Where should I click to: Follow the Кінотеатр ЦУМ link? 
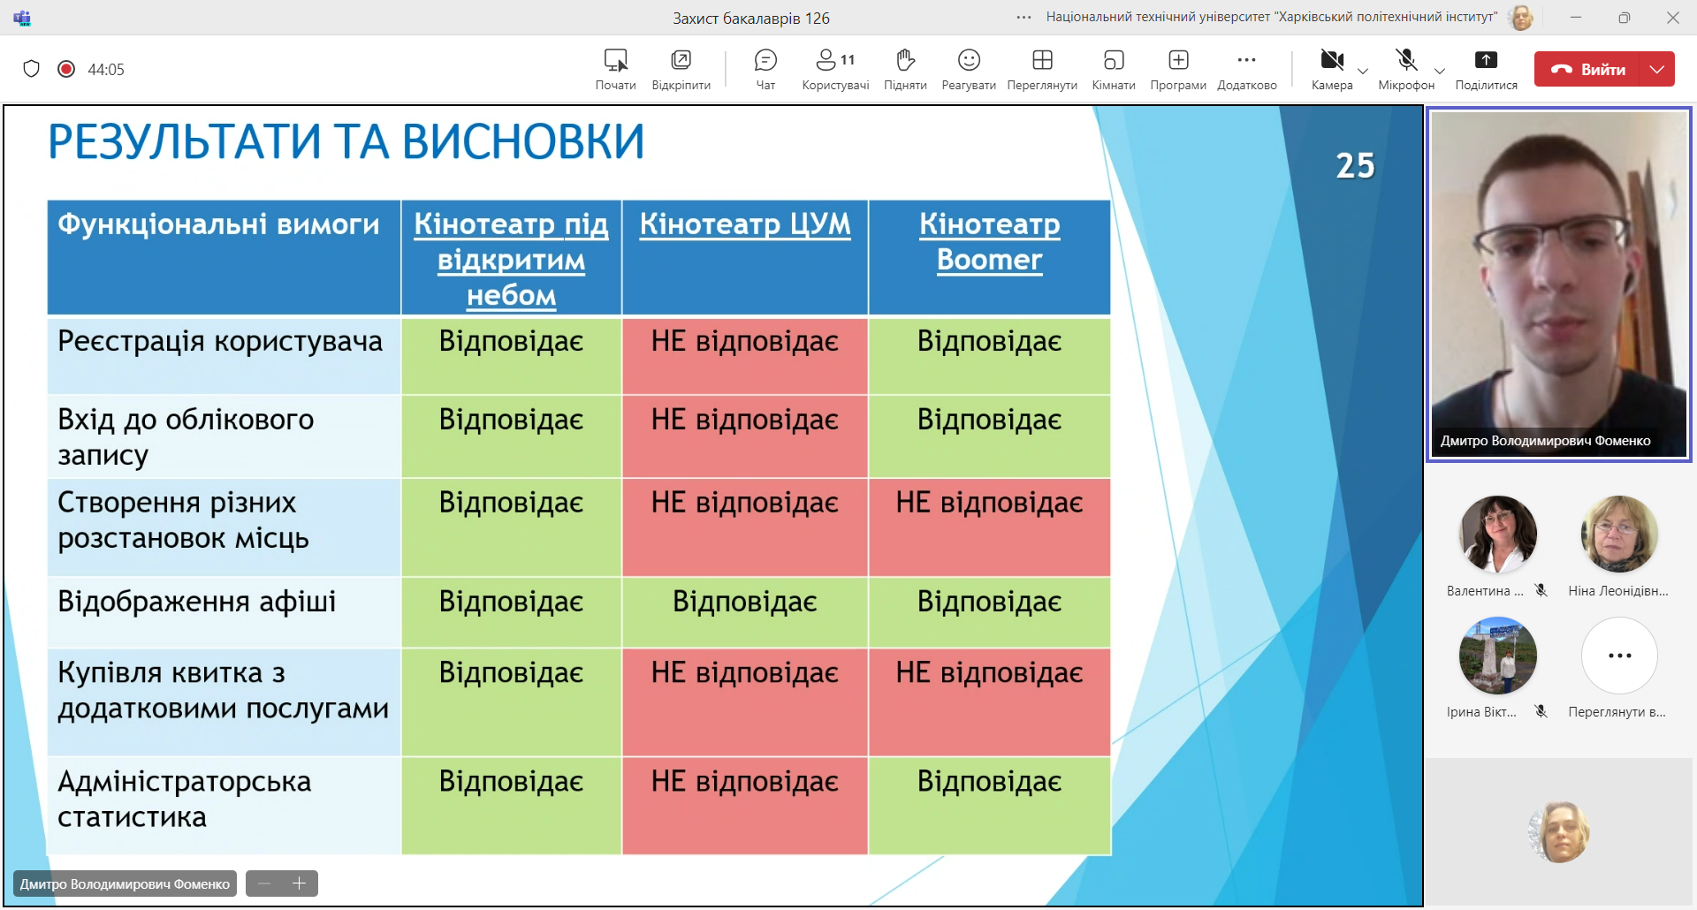coord(744,224)
